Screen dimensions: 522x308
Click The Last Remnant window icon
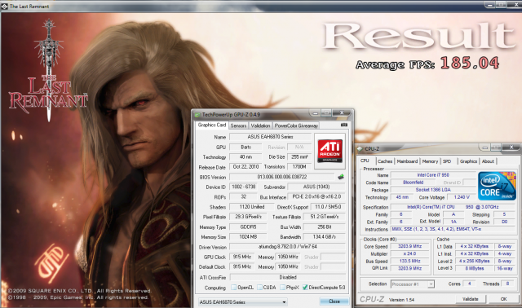(5, 7)
